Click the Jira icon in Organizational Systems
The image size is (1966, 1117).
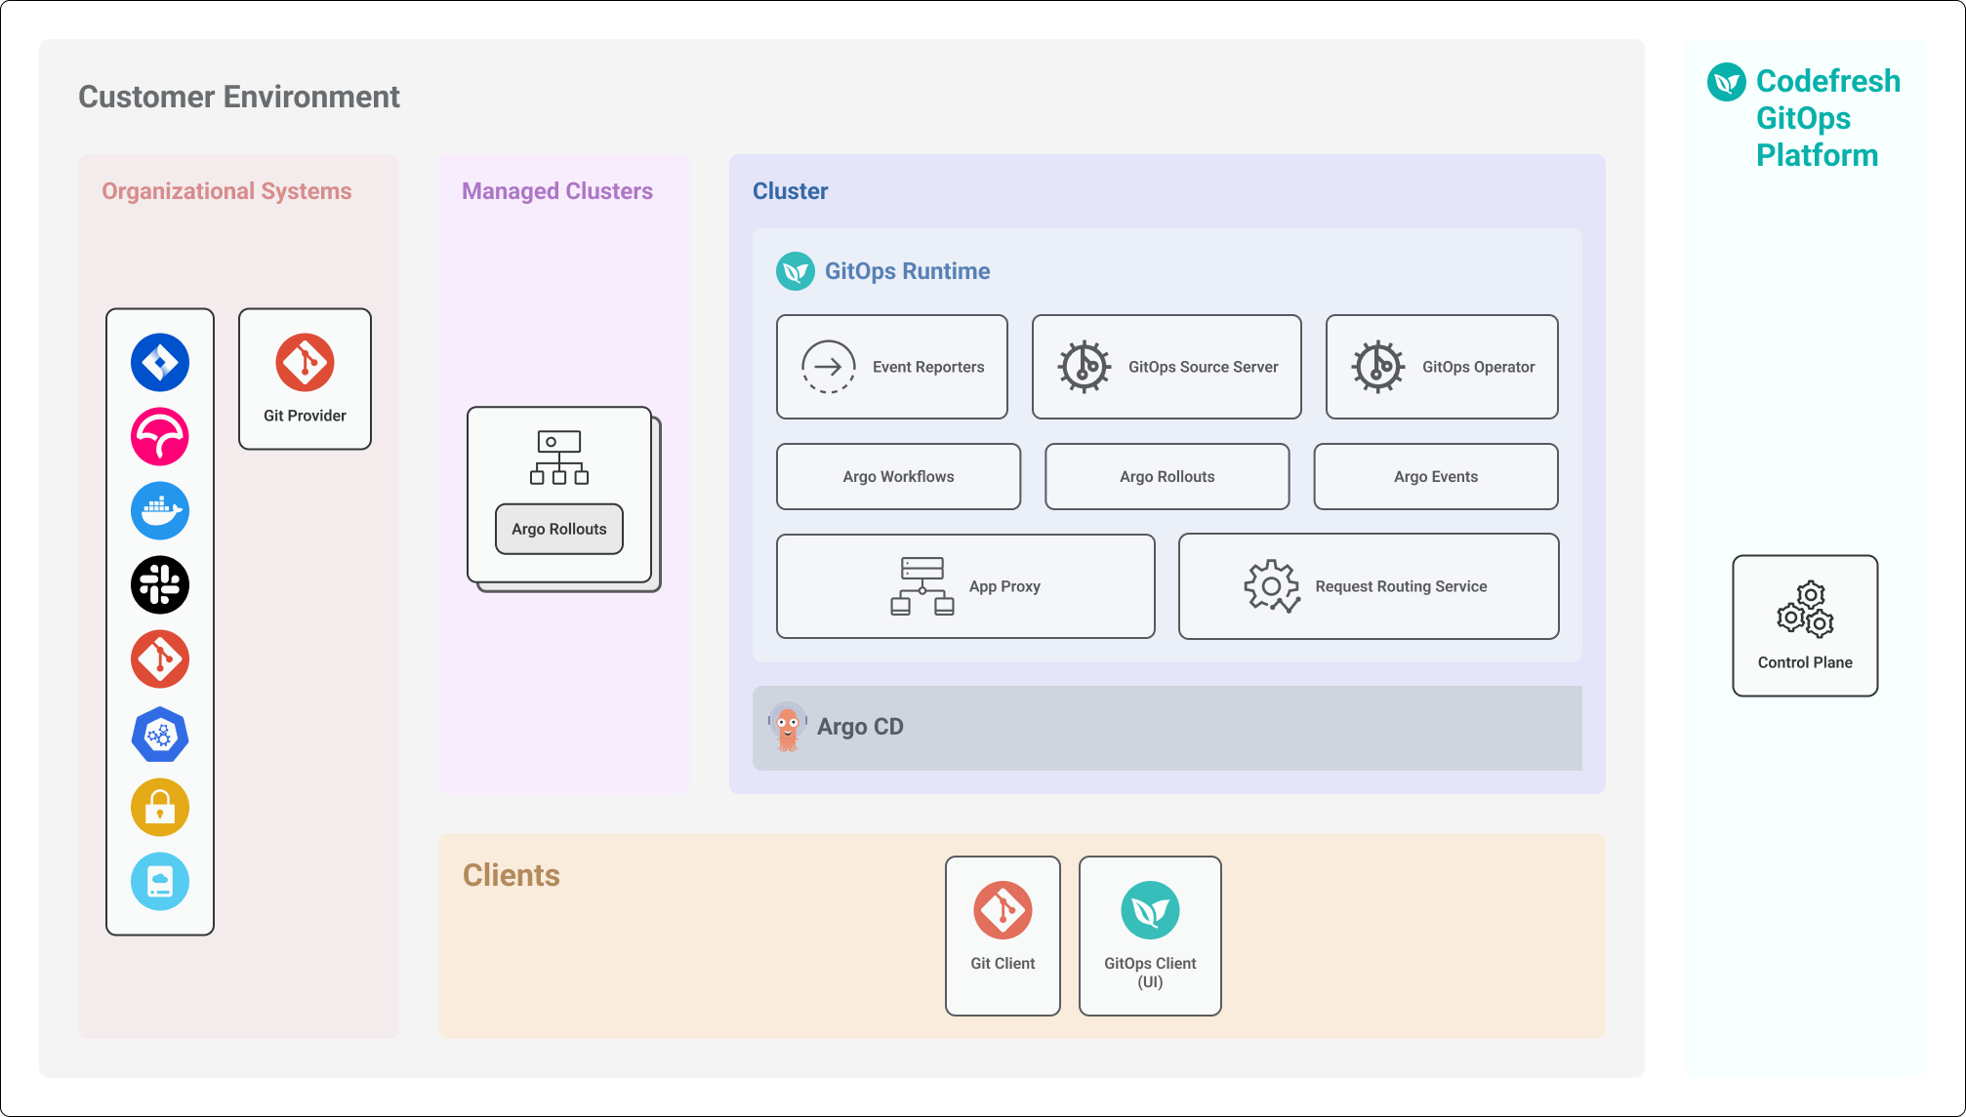[160, 362]
